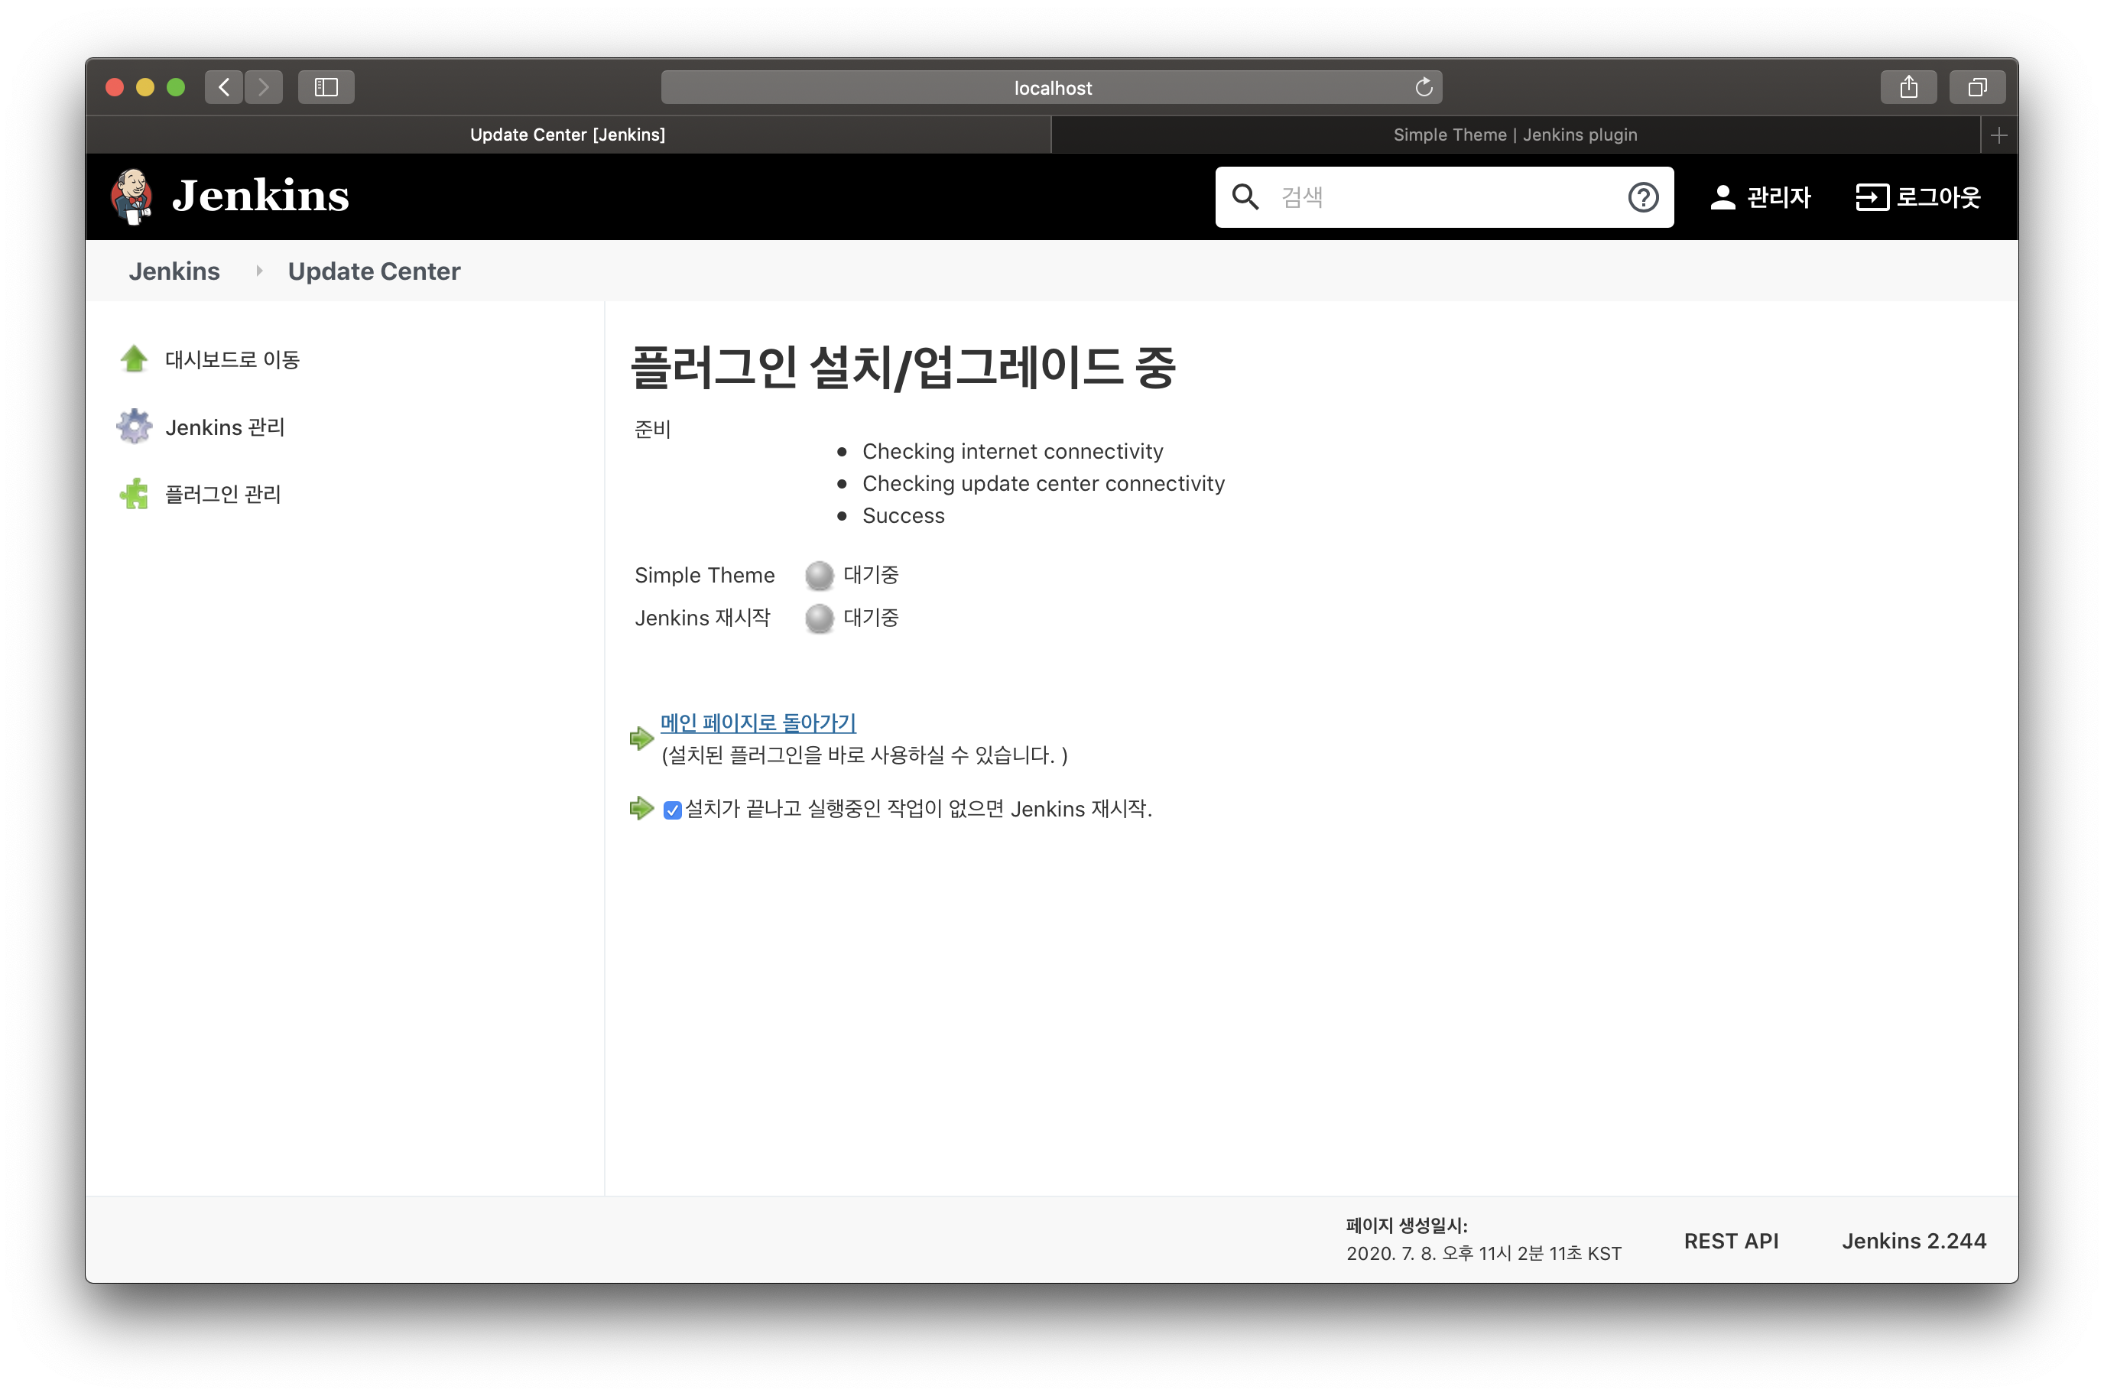
Task: Click the browser reload page icon
Action: 1424,87
